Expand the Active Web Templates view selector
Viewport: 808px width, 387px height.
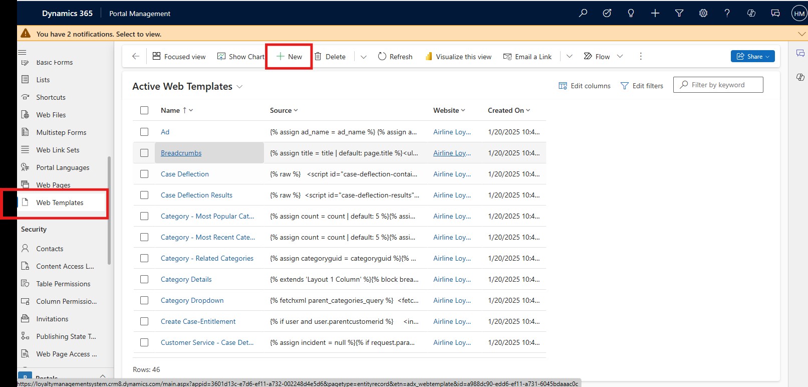pyautogui.click(x=239, y=87)
